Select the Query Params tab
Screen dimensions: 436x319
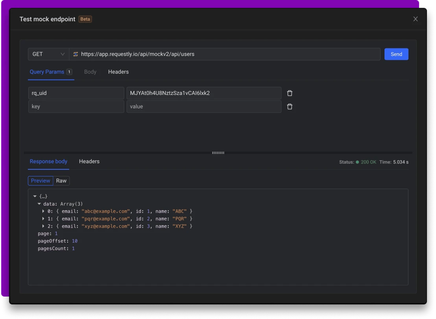click(x=47, y=72)
